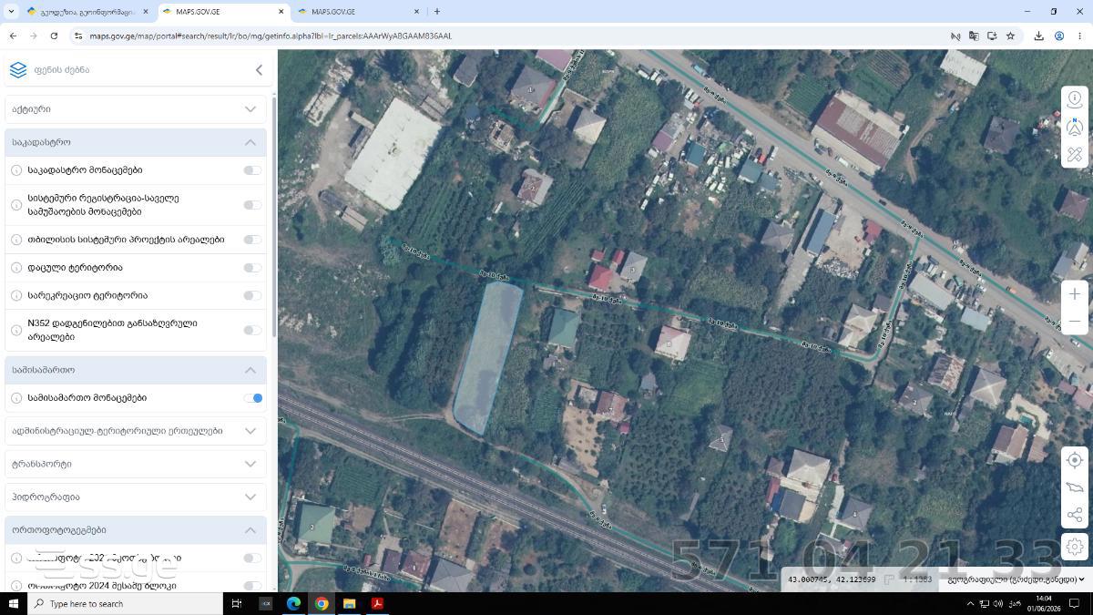Open browser downloads icon

point(1038,36)
